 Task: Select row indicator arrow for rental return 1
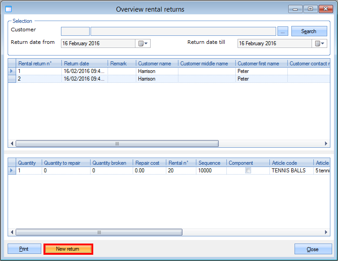click(12, 71)
